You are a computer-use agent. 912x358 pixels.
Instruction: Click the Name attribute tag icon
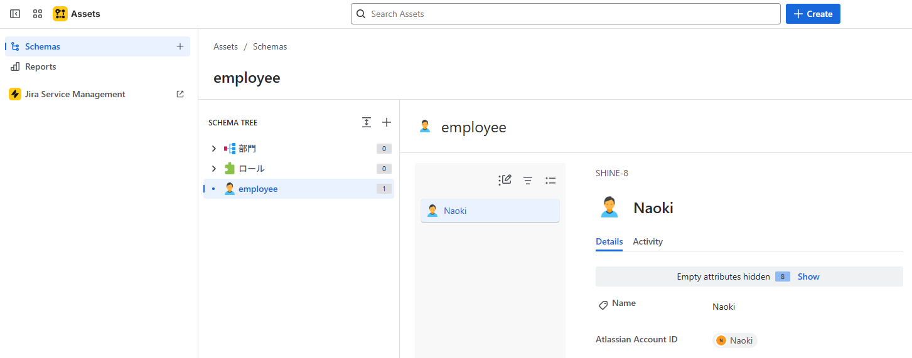point(603,305)
